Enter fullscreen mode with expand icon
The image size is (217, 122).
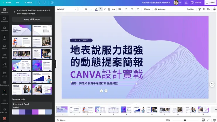[x=208, y=120]
